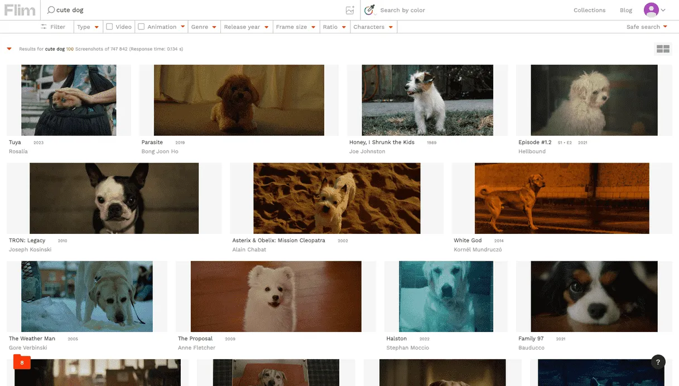The image size is (679, 386).
Task: Open the Type dropdown
Action: (88, 27)
